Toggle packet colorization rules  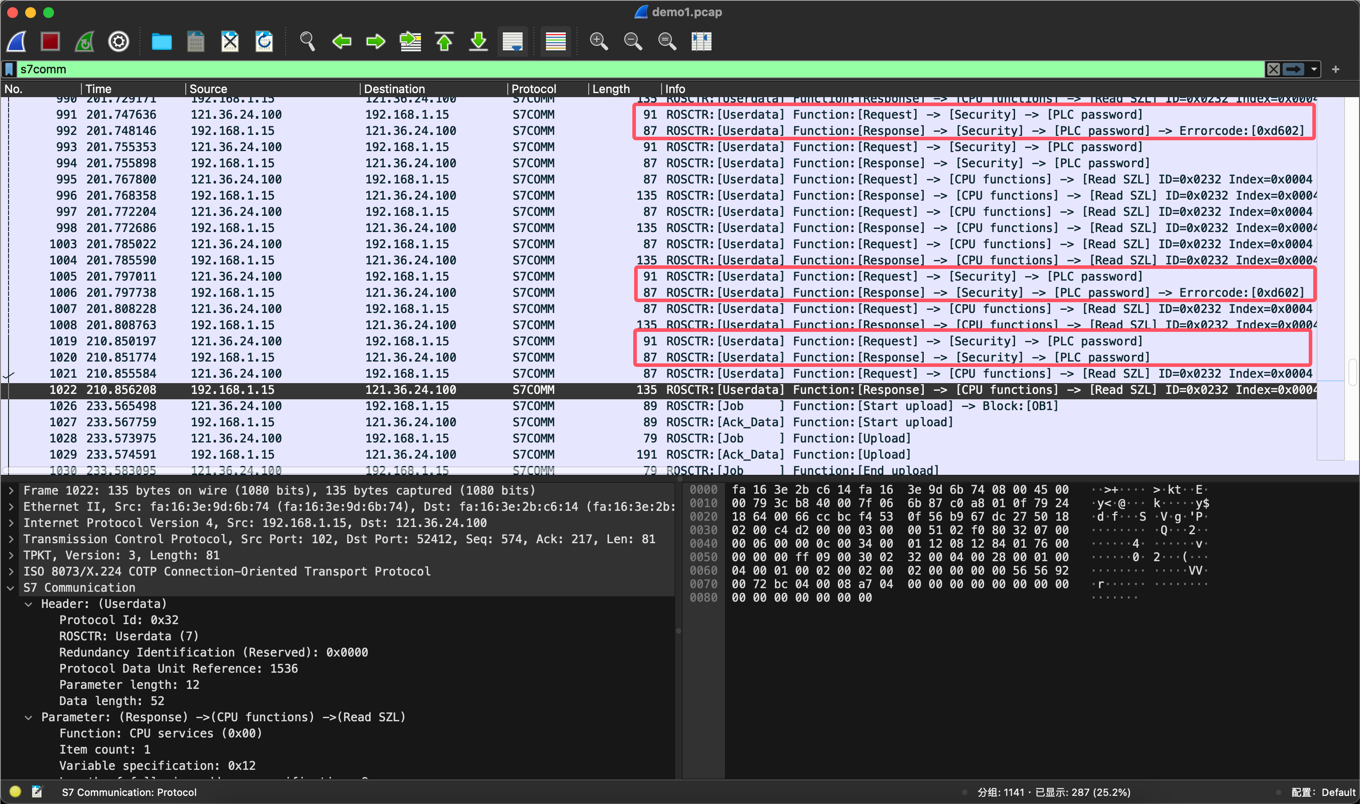(x=555, y=41)
